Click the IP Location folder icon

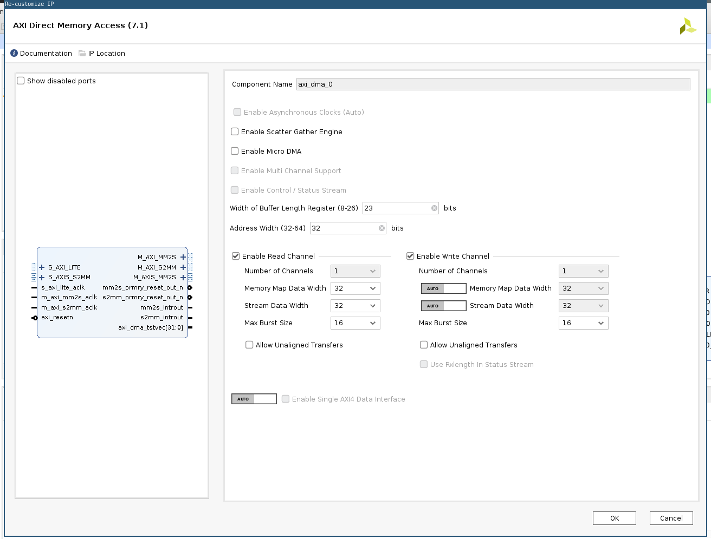82,53
